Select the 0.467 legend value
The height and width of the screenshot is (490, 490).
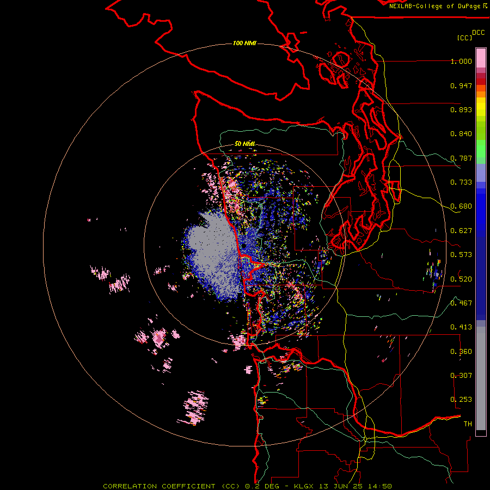[461, 303]
